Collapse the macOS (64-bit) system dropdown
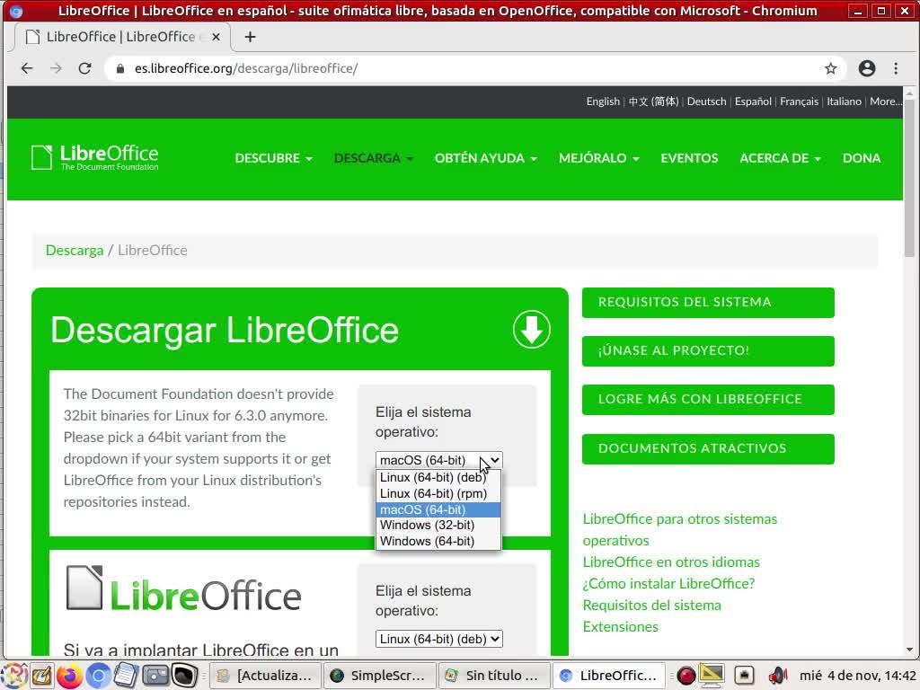Viewport: 920px width, 690px height. [x=438, y=460]
